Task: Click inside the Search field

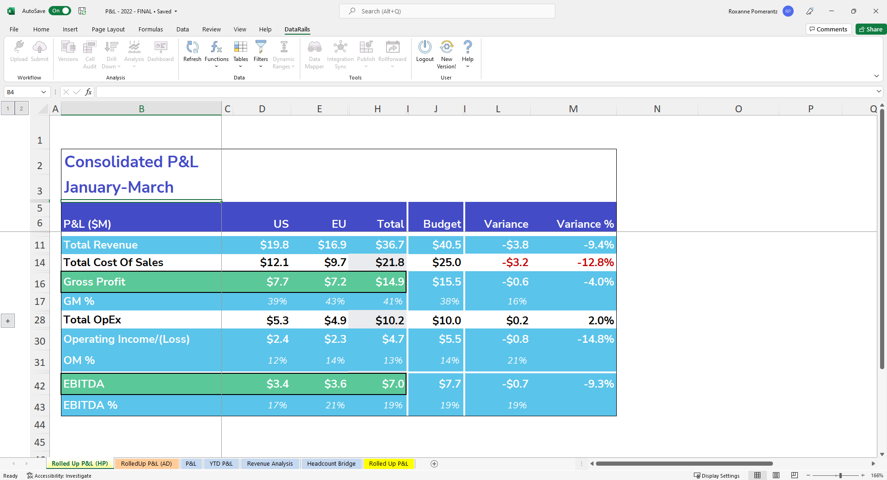Action: tap(446, 11)
